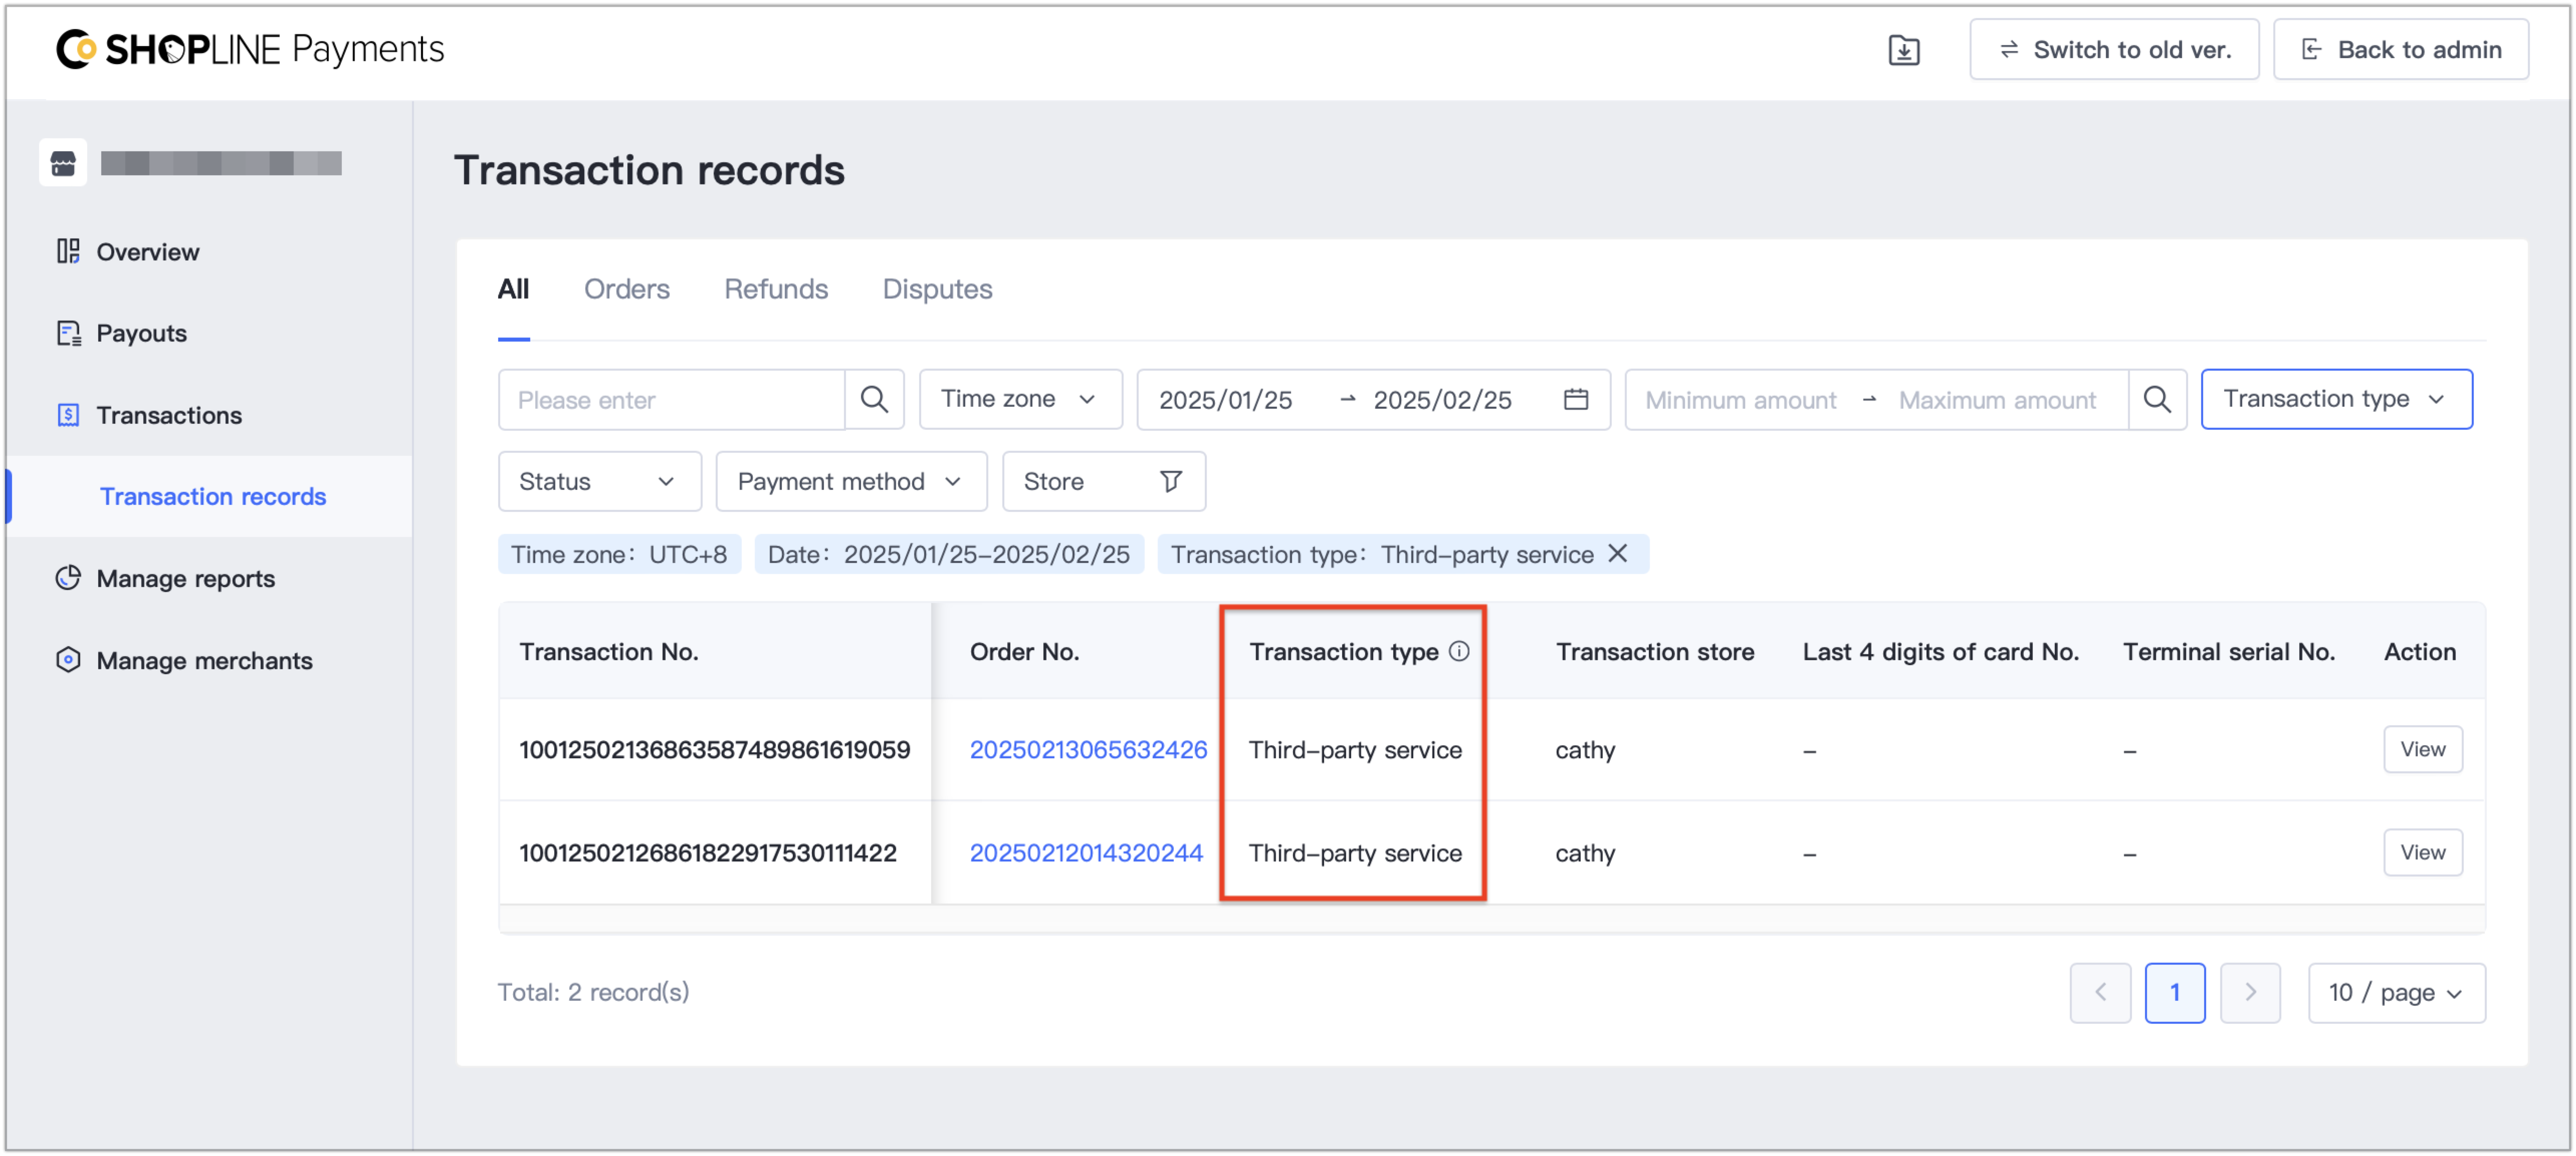The image size is (2576, 1156).
Task: Click the Overview dashboard icon
Action: 68,252
